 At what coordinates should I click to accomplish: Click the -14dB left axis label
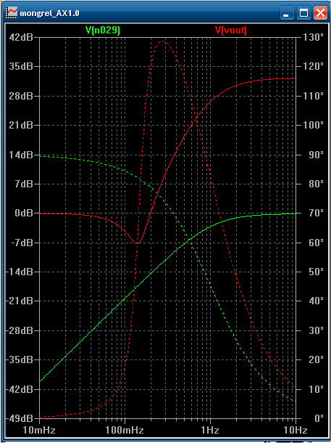(x=19, y=272)
